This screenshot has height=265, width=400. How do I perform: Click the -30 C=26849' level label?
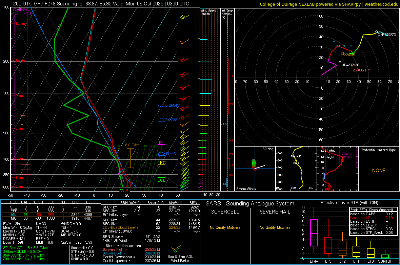click(169, 105)
